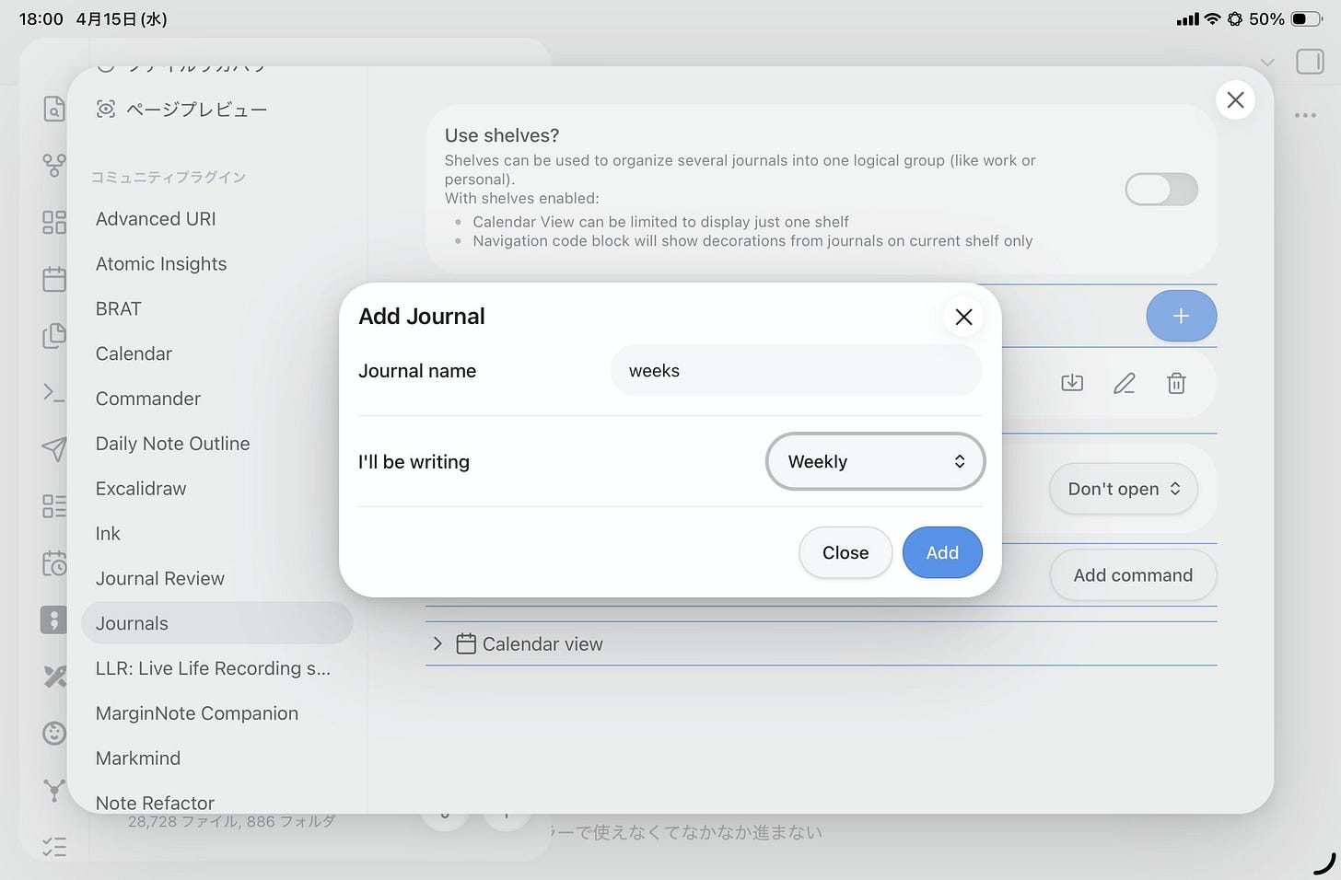Open Weekly frequency dropdown
Viewport: 1341px width, 880px height.
pyautogui.click(x=875, y=461)
